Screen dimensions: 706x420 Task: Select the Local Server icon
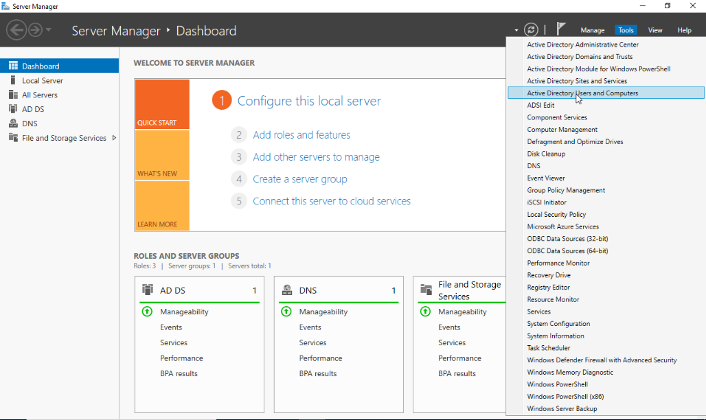tap(13, 80)
